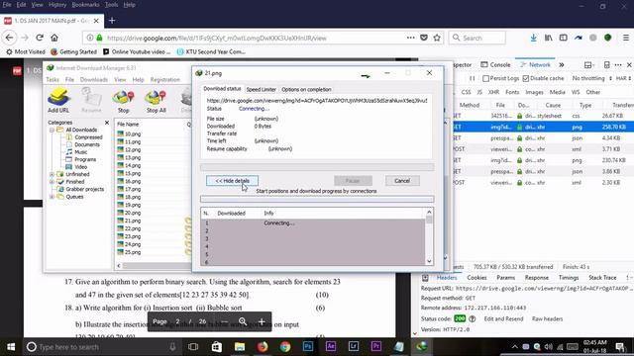This screenshot has width=634, height=356.
Task: Open Getting Started bookmark
Action: pos(74,51)
